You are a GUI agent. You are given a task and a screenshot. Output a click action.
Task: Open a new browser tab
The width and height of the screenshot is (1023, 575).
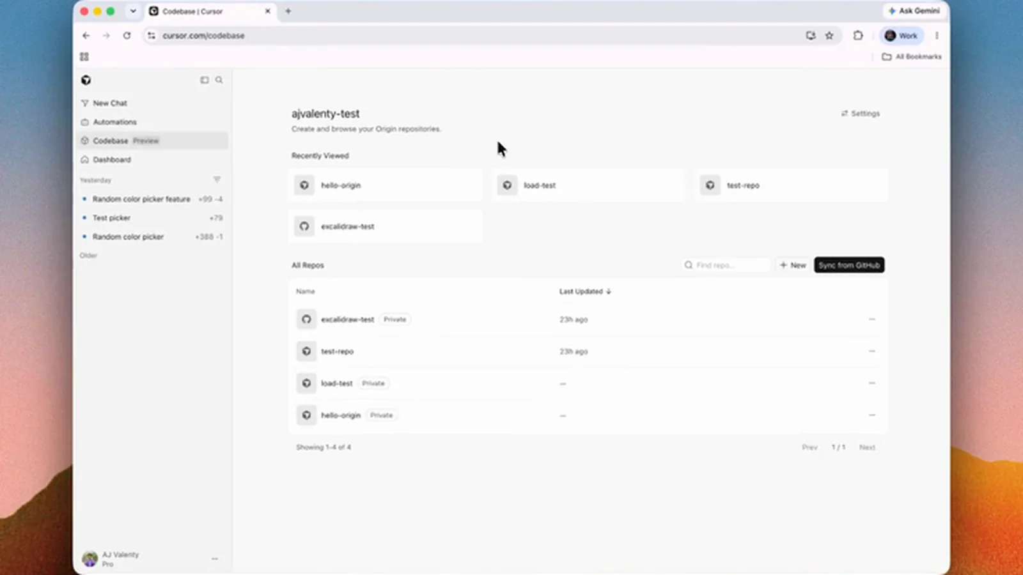pyautogui.click(x=288, y=11)
